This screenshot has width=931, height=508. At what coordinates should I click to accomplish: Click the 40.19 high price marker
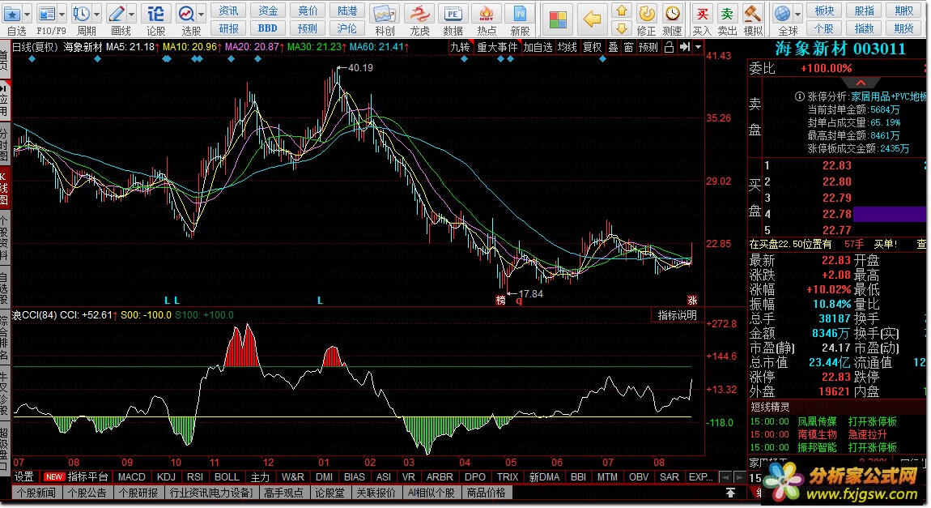(x=360, y=68)
